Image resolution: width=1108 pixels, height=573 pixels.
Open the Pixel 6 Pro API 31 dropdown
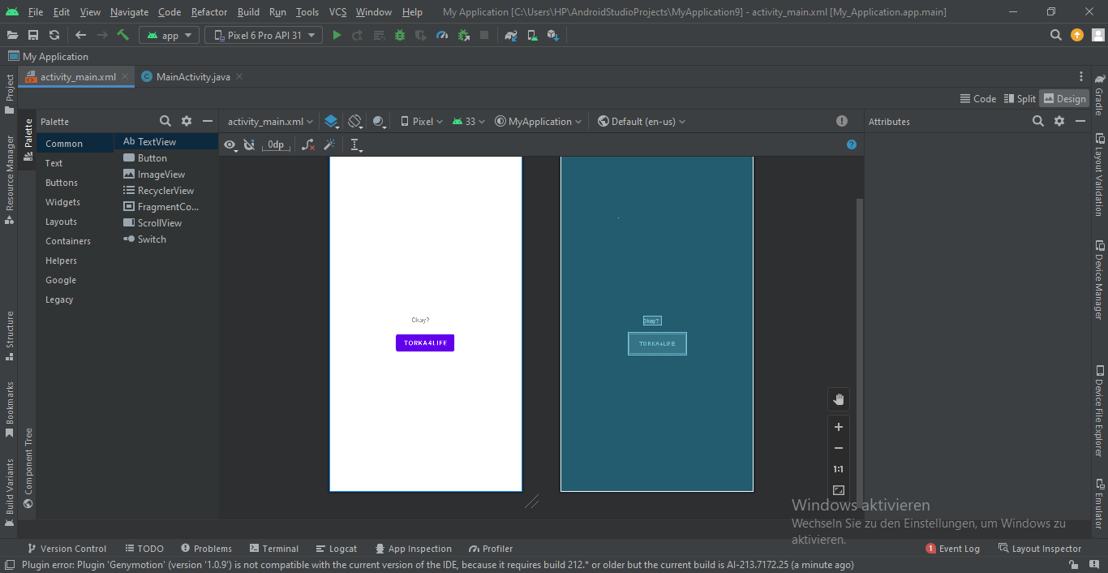(264, 35)
